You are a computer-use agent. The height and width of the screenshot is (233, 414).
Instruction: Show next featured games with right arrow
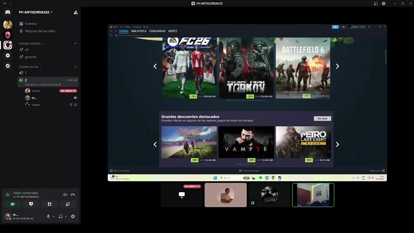337,66
